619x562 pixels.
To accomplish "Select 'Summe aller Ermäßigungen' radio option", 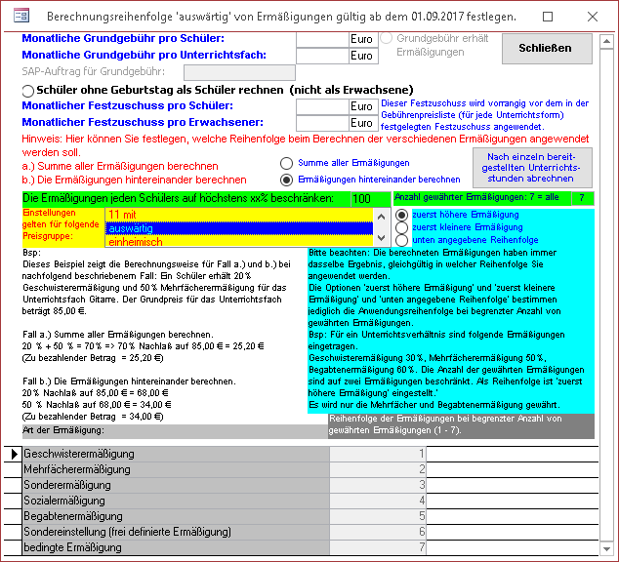I will tap(286, 163).
